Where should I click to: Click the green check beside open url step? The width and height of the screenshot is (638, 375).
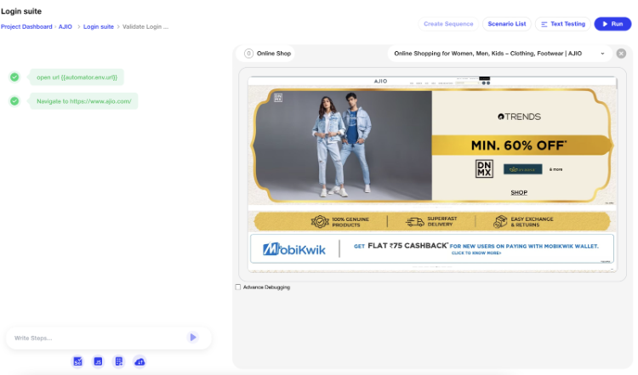(x=14, y=77)
